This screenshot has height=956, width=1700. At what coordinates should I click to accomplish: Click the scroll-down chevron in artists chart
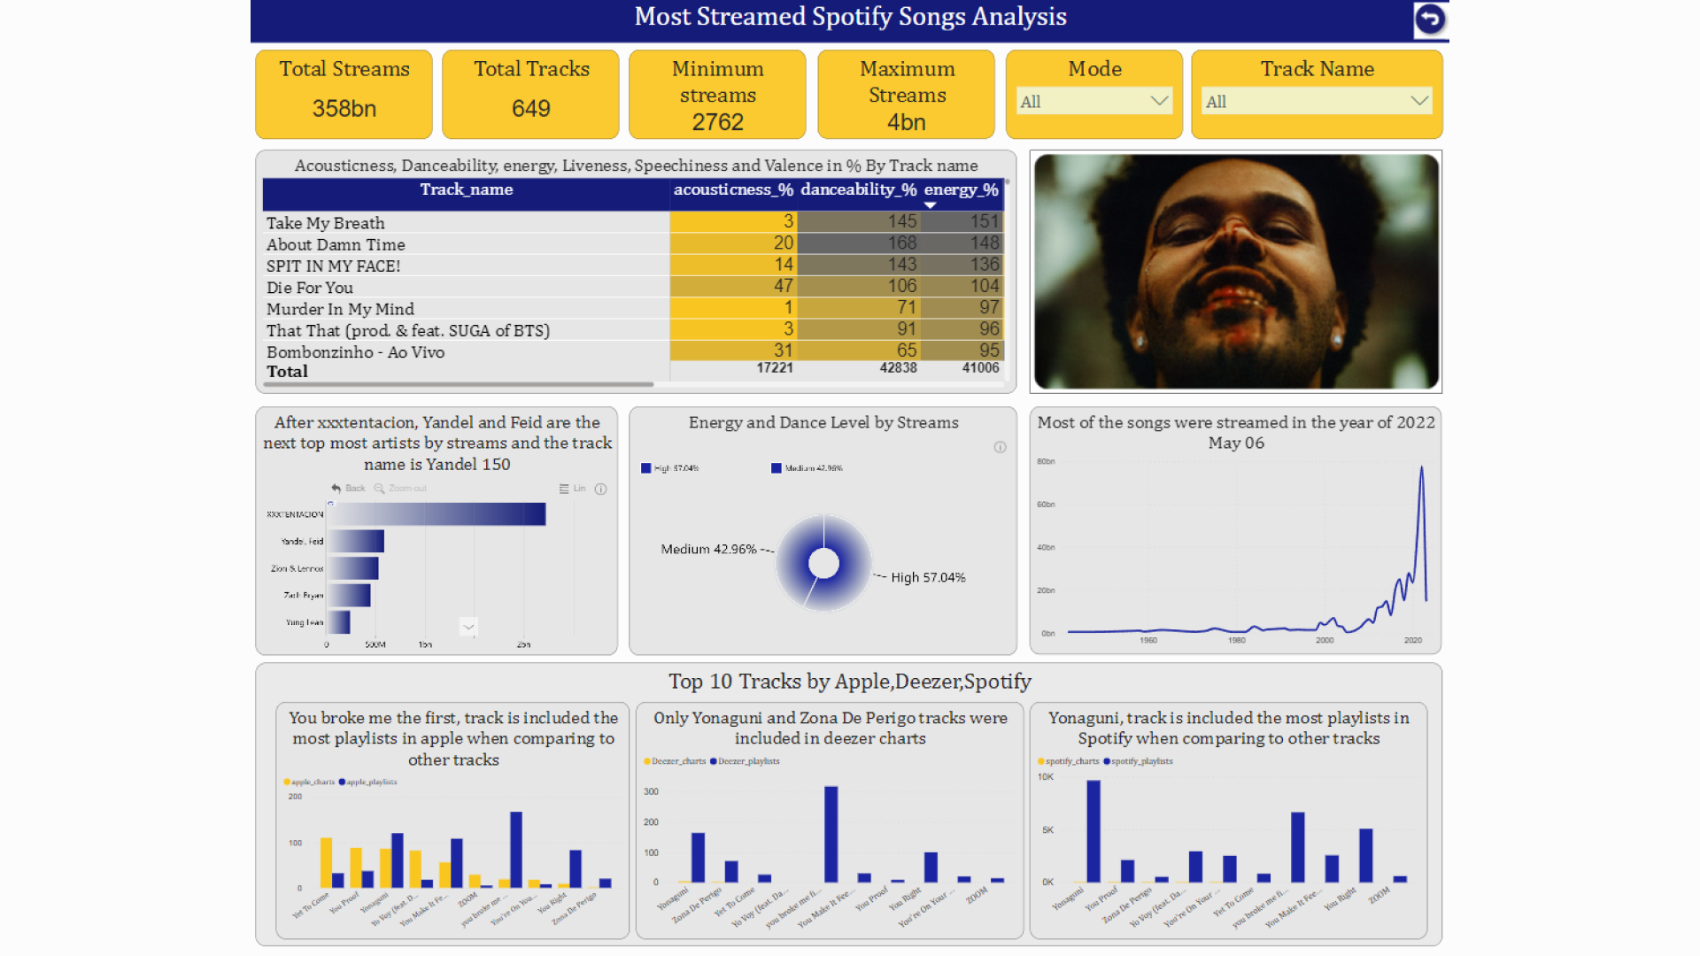tap(468, 627)
